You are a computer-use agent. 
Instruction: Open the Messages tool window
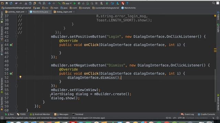61,114
